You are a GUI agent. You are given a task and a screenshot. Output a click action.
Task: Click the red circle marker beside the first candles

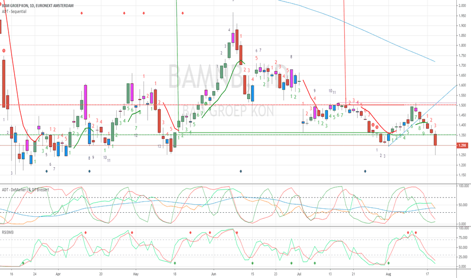click(x=4, y=51)
